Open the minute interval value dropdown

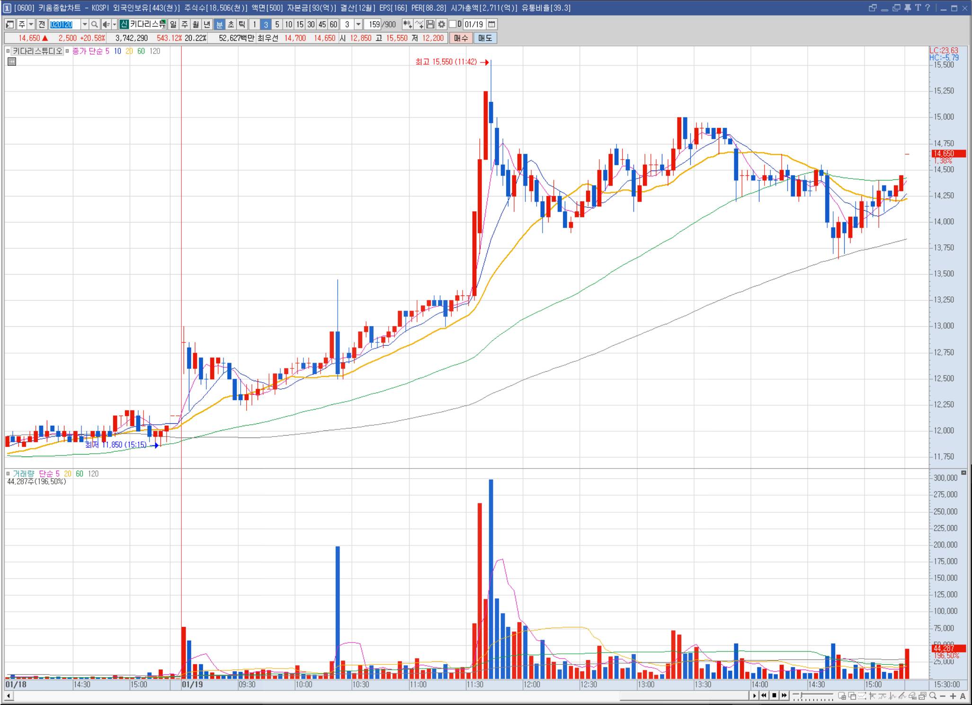(358, 24)
